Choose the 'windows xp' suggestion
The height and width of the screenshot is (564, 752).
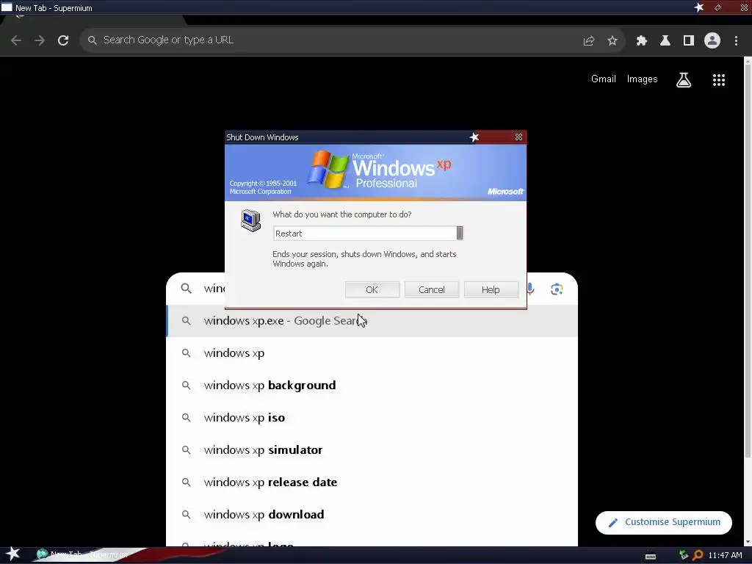click(372, 353)
